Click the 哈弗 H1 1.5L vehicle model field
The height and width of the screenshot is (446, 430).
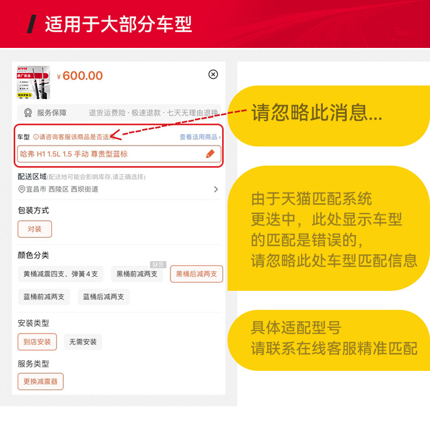coord(119,154)
